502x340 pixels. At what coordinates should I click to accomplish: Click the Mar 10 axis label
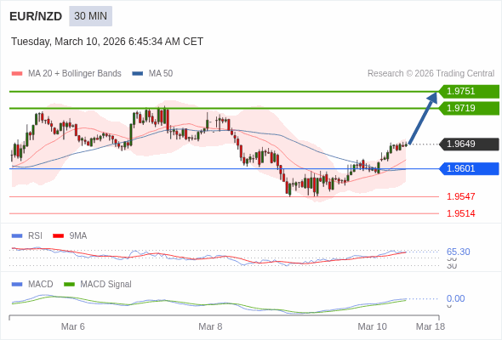coord(372,326)
